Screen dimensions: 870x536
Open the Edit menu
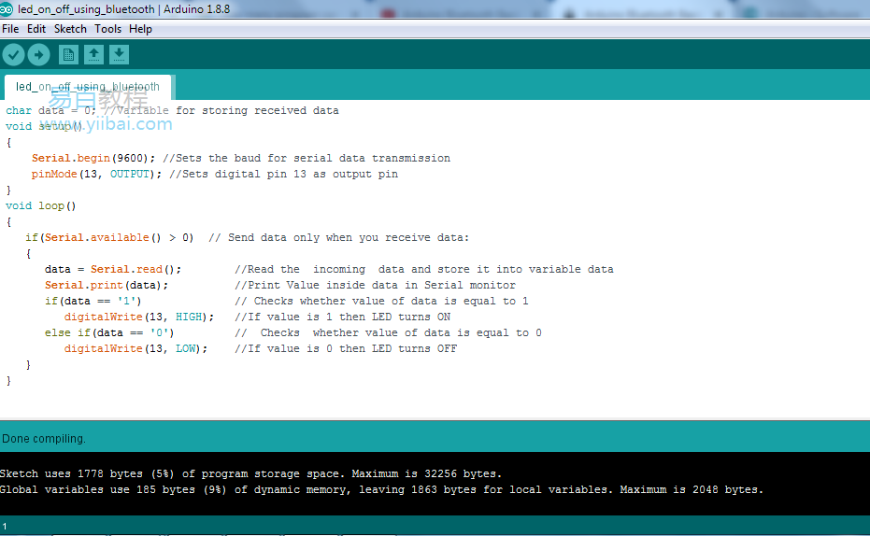[36, 29]
